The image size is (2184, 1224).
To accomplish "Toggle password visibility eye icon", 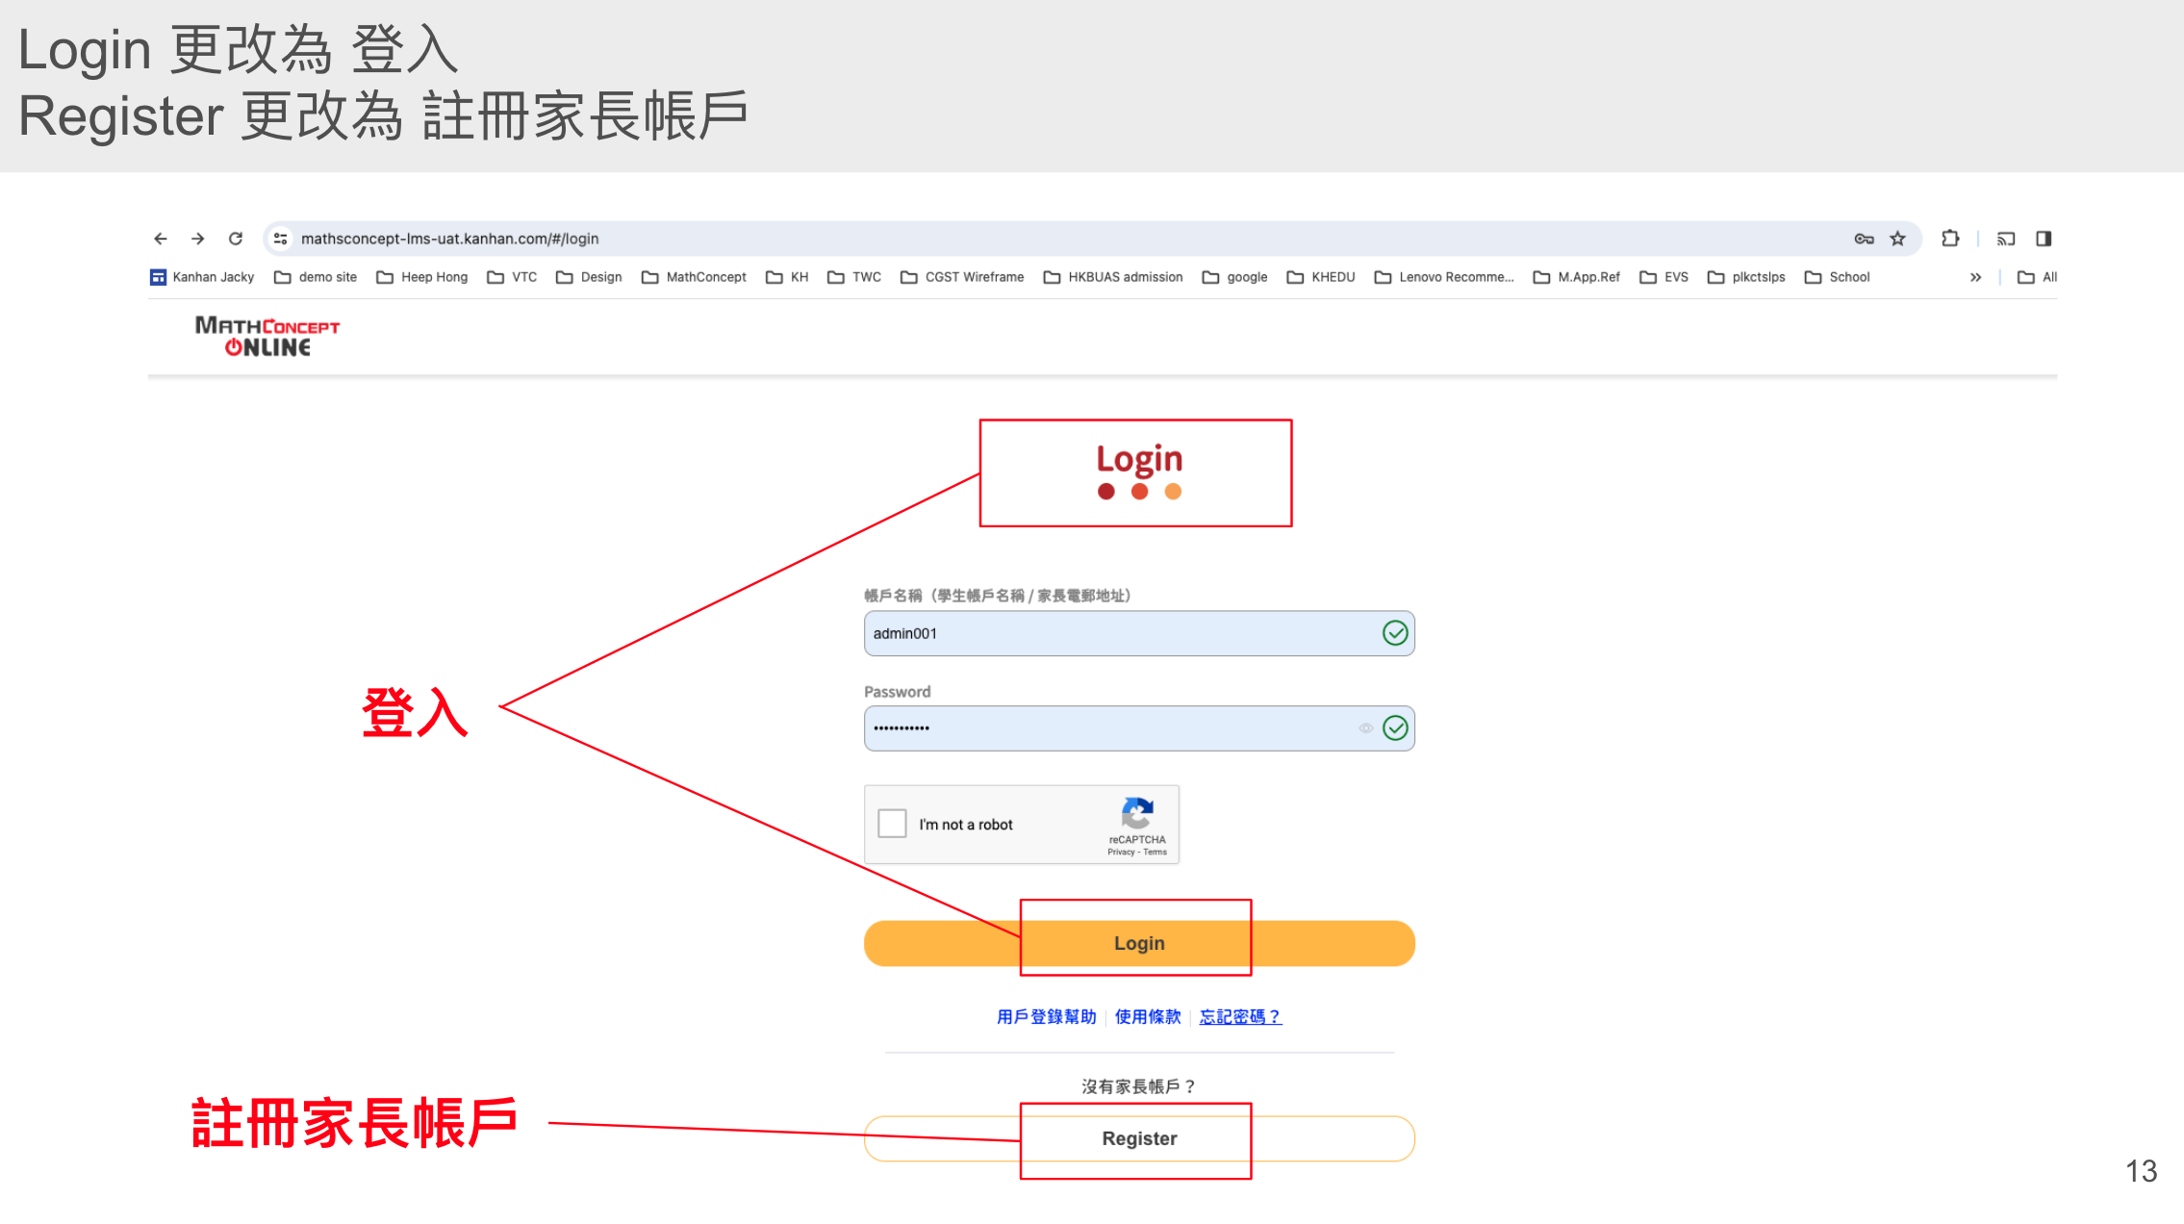I will point(1365,728).
